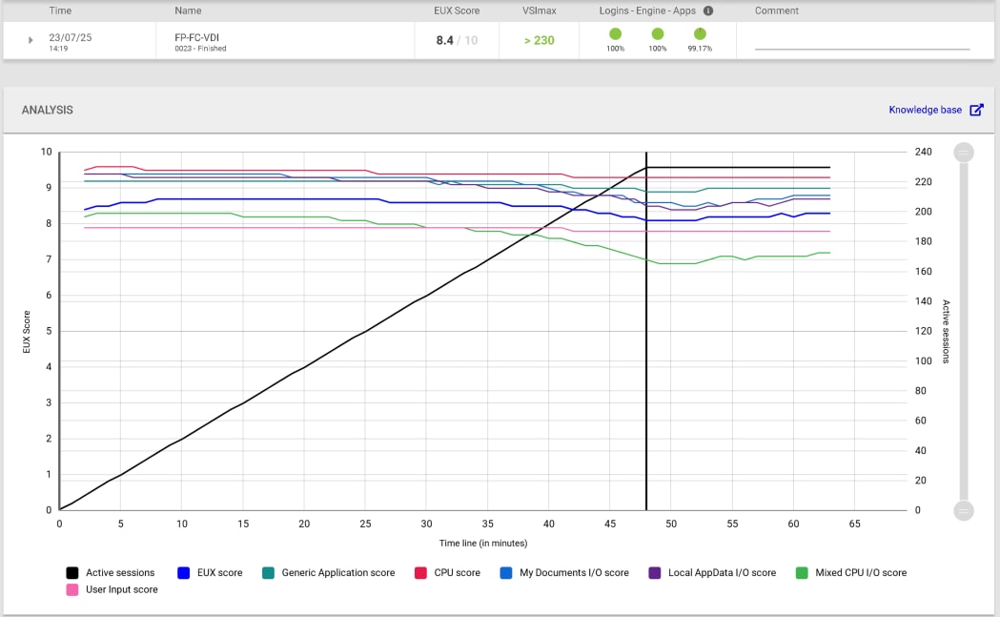Click the Comment column header
This screenshot has height=617, width=1000.
777,10
